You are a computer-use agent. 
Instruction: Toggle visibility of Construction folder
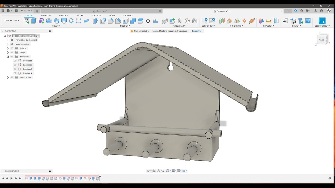click(12, 78)
